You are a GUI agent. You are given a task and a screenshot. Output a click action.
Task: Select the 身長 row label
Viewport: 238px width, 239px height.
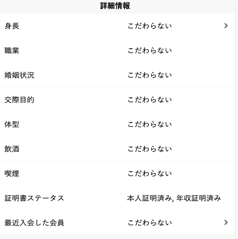[x=12, y=26]
